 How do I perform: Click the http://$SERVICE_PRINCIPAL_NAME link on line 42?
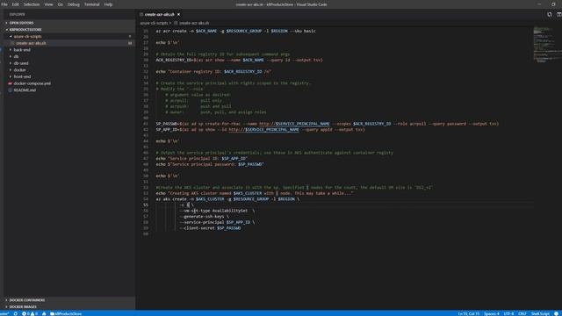tap(263, 130)
